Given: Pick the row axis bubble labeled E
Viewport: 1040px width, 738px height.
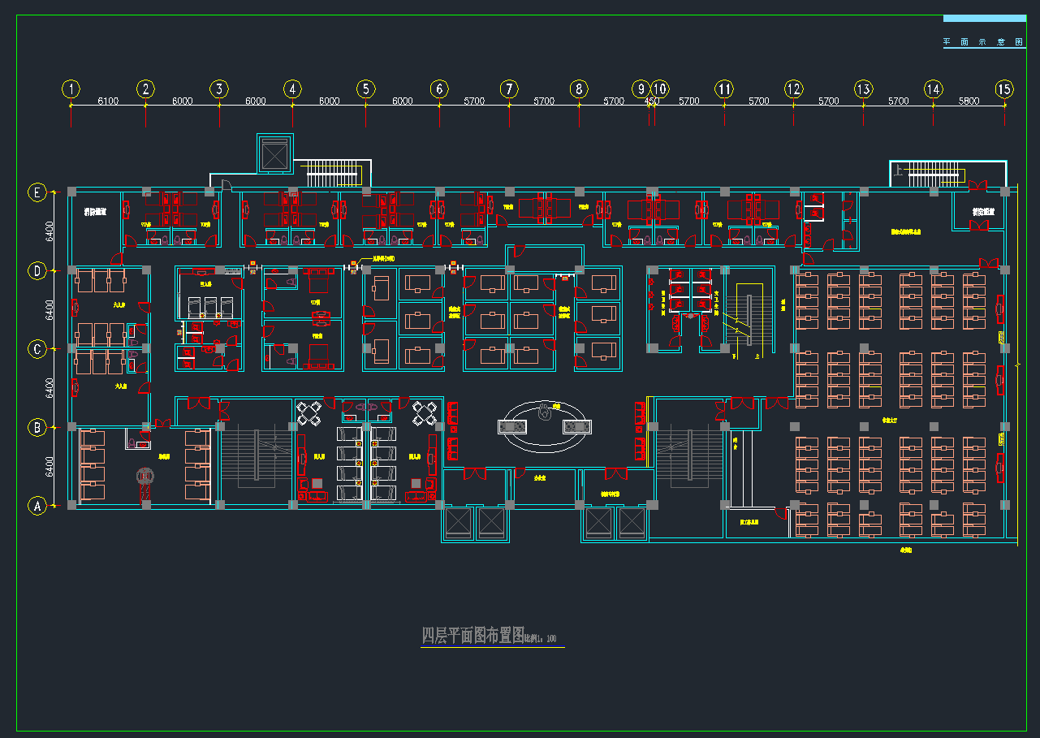Looking at the screenshot, I should pos(37,192).
